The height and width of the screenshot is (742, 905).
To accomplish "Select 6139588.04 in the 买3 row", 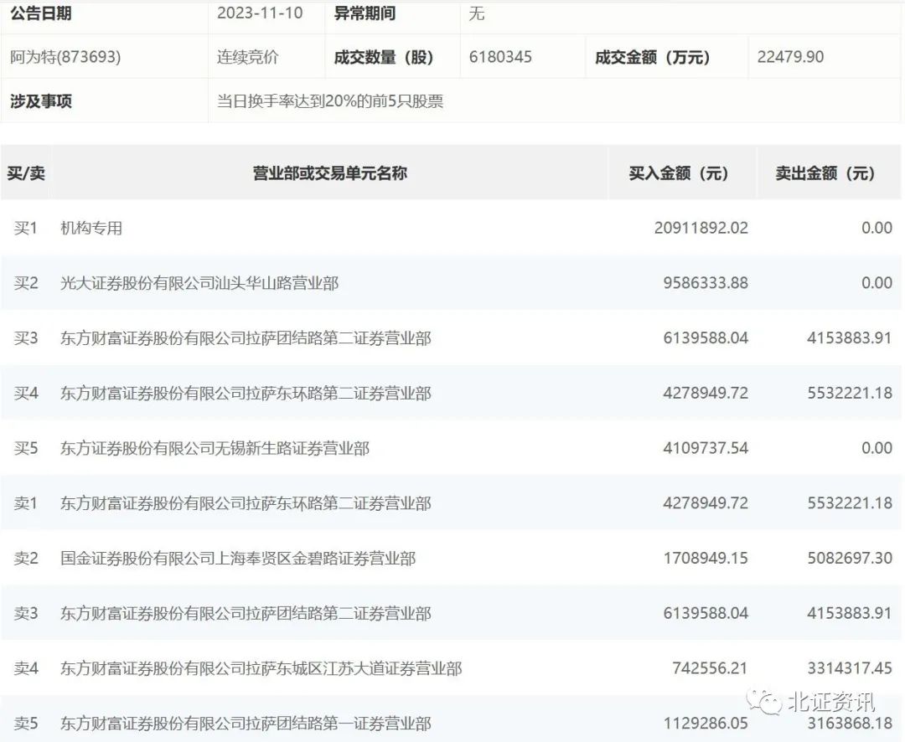I will [x=706, y=338].
